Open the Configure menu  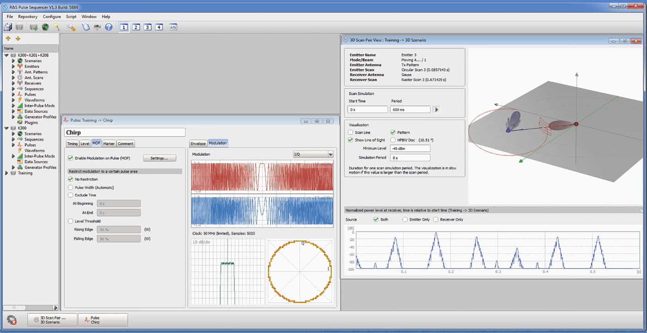pos(52,16)
